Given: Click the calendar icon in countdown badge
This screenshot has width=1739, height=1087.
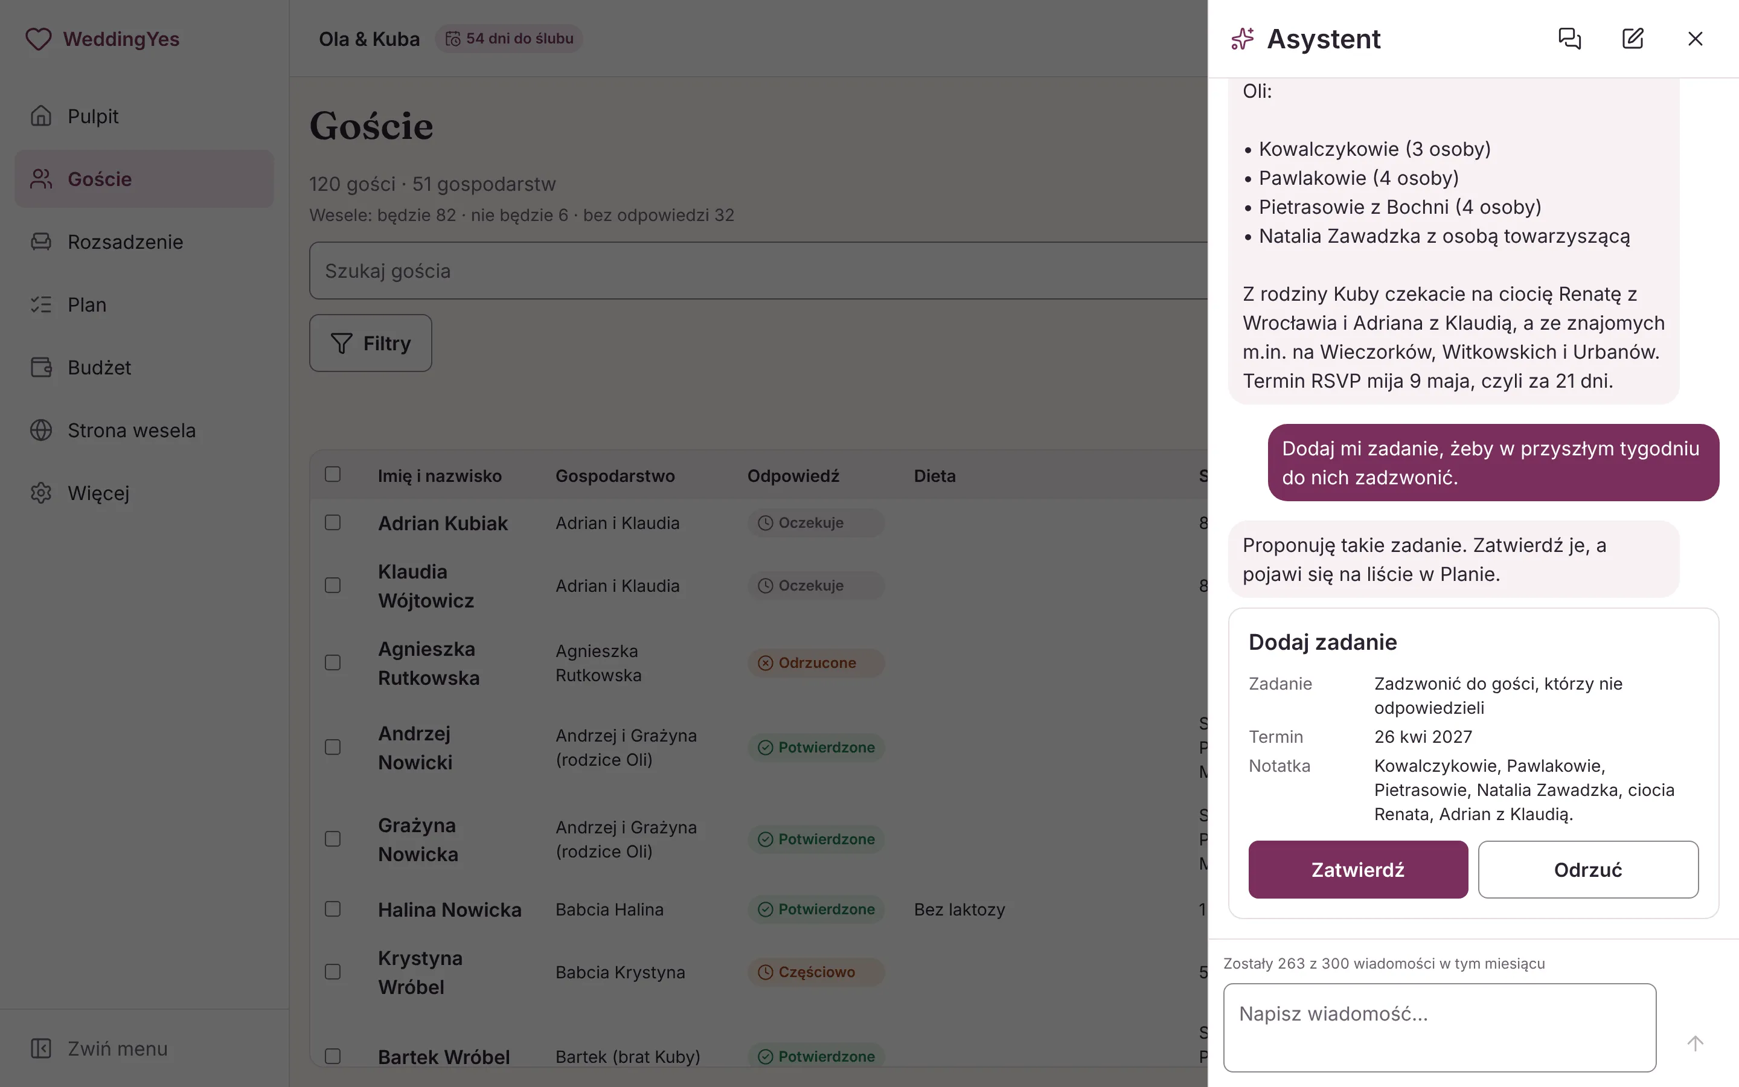Looking at the screenshot, I should (x=453, y=39).
